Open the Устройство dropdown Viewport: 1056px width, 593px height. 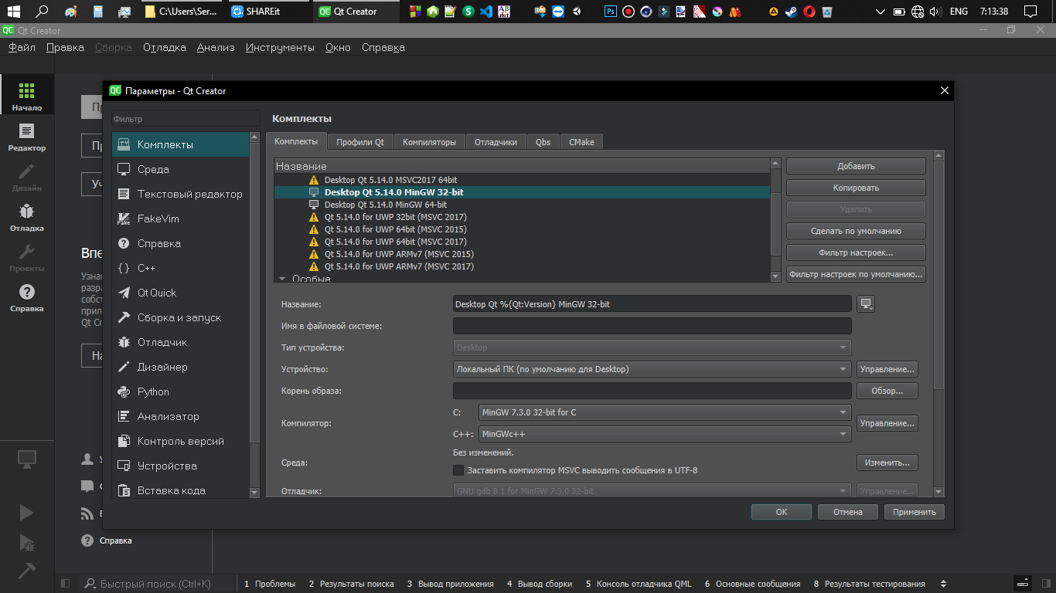tap(652, 369)
